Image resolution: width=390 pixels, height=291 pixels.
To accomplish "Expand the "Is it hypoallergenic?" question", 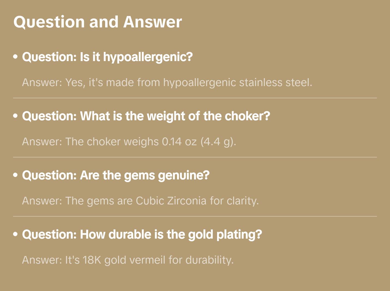I will 107,57.
